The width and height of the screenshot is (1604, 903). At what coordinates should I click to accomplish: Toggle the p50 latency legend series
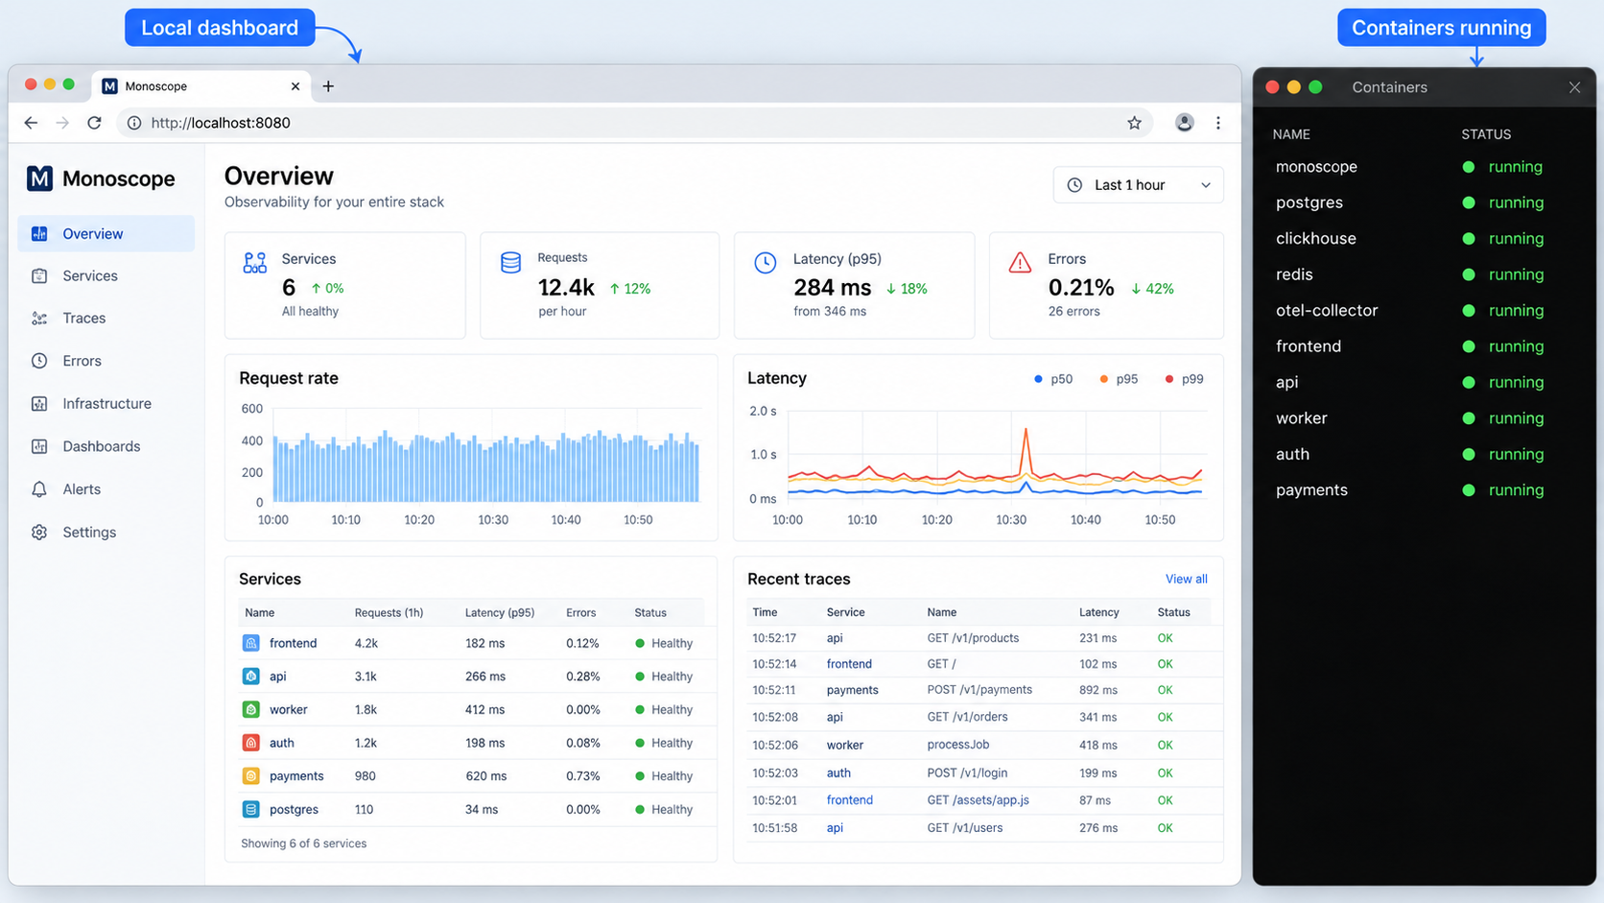[1053, 379]
